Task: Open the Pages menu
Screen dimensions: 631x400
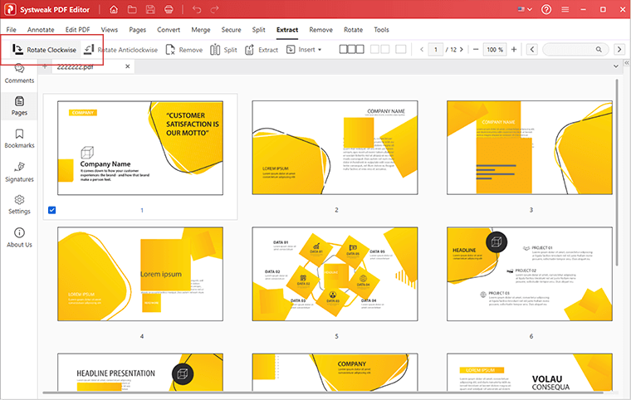Action: pos(137,30)
